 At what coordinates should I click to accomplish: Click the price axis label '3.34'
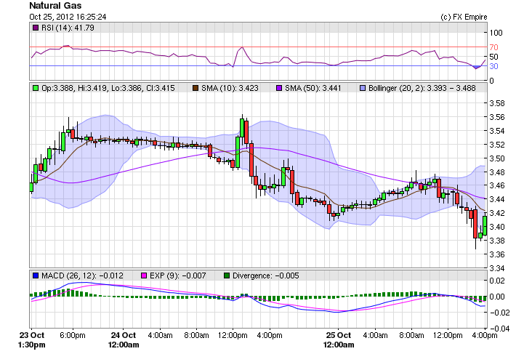coord(497,268)
